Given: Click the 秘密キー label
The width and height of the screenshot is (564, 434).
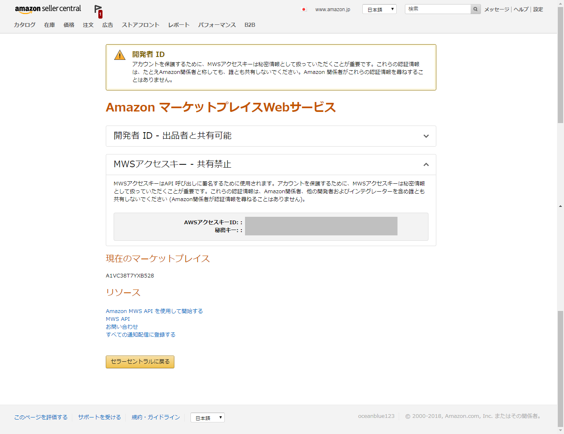Looking at the screenshot, I should (x=228, y=230).
